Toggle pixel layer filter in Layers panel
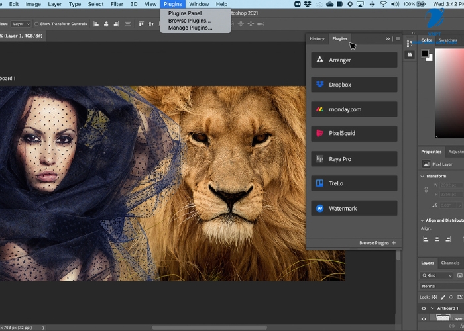This screenshot has width=464, height=331. click(460, 275)
